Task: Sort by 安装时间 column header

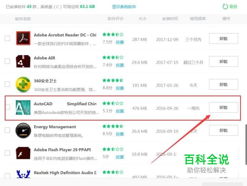Action: click(170, 19)
